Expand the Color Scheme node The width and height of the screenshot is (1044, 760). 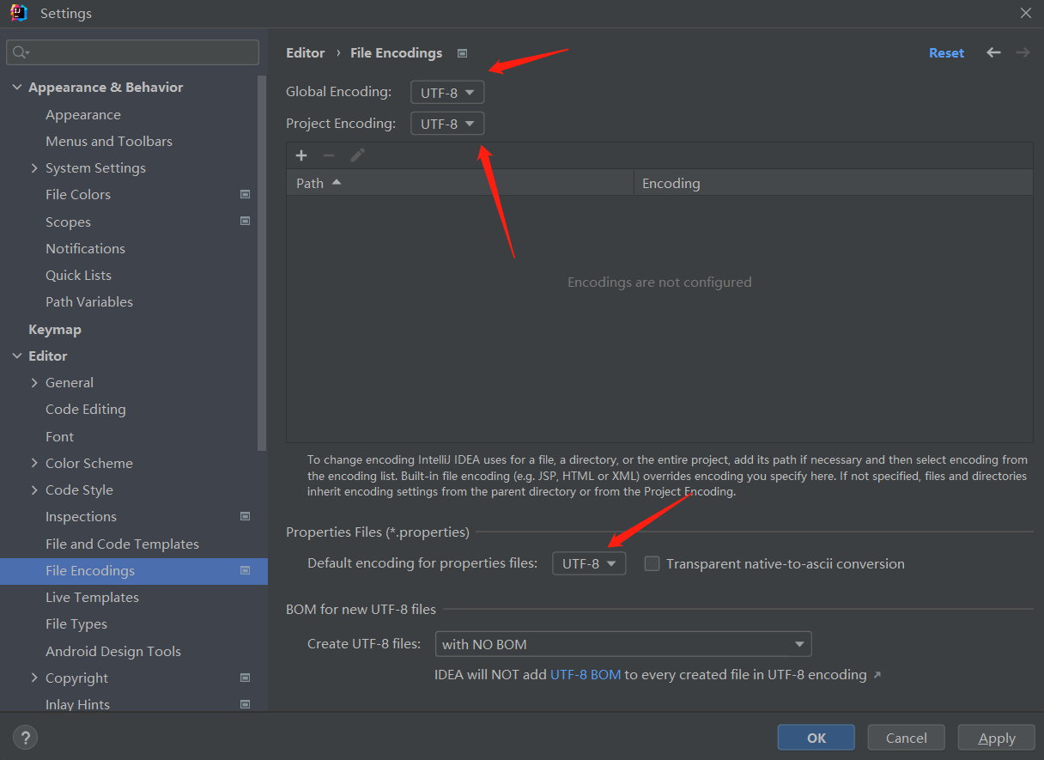34,463
